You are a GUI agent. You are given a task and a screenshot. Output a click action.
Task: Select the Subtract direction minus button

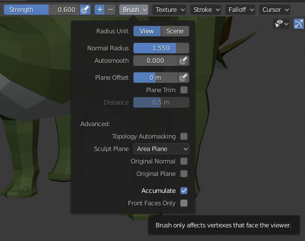coord(110,10)
